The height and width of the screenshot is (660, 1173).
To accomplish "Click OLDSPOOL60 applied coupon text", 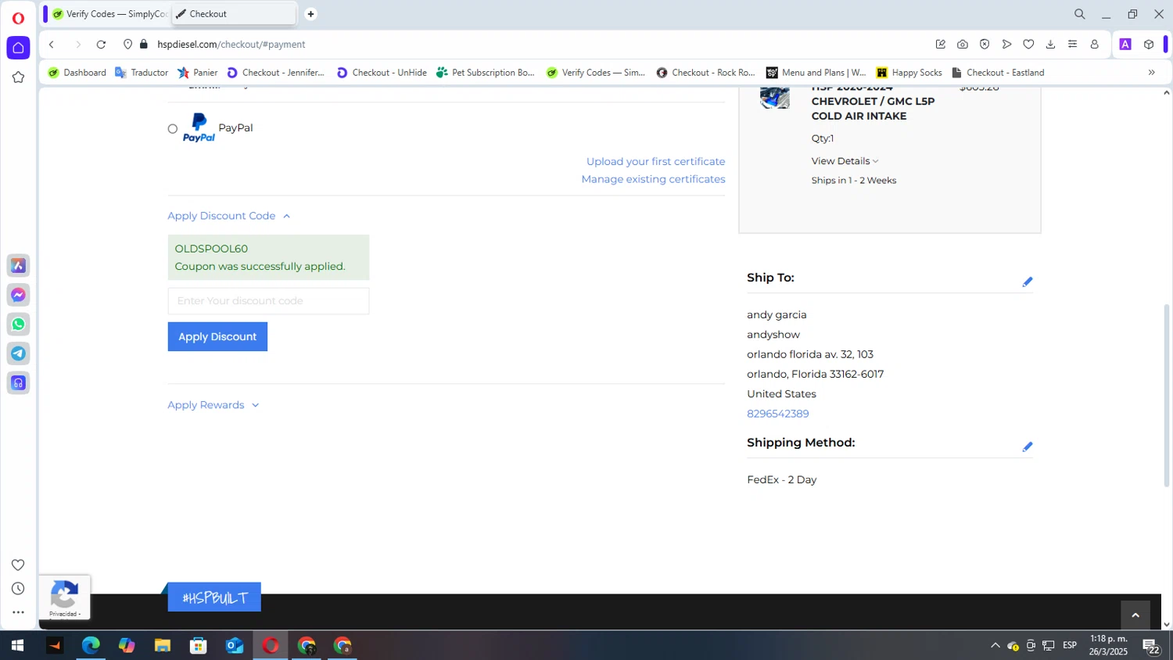I will click(x=211, y=249).
